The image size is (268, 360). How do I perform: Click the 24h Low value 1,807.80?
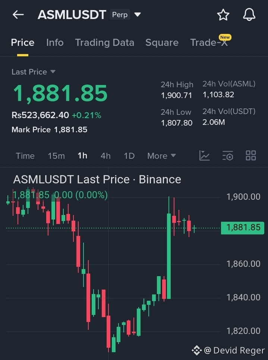click(x=176, y=123)
